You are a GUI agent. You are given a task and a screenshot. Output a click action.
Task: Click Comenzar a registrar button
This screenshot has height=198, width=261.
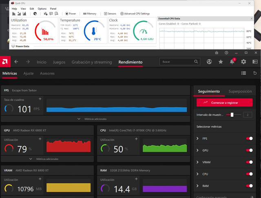tap(225, 103)
